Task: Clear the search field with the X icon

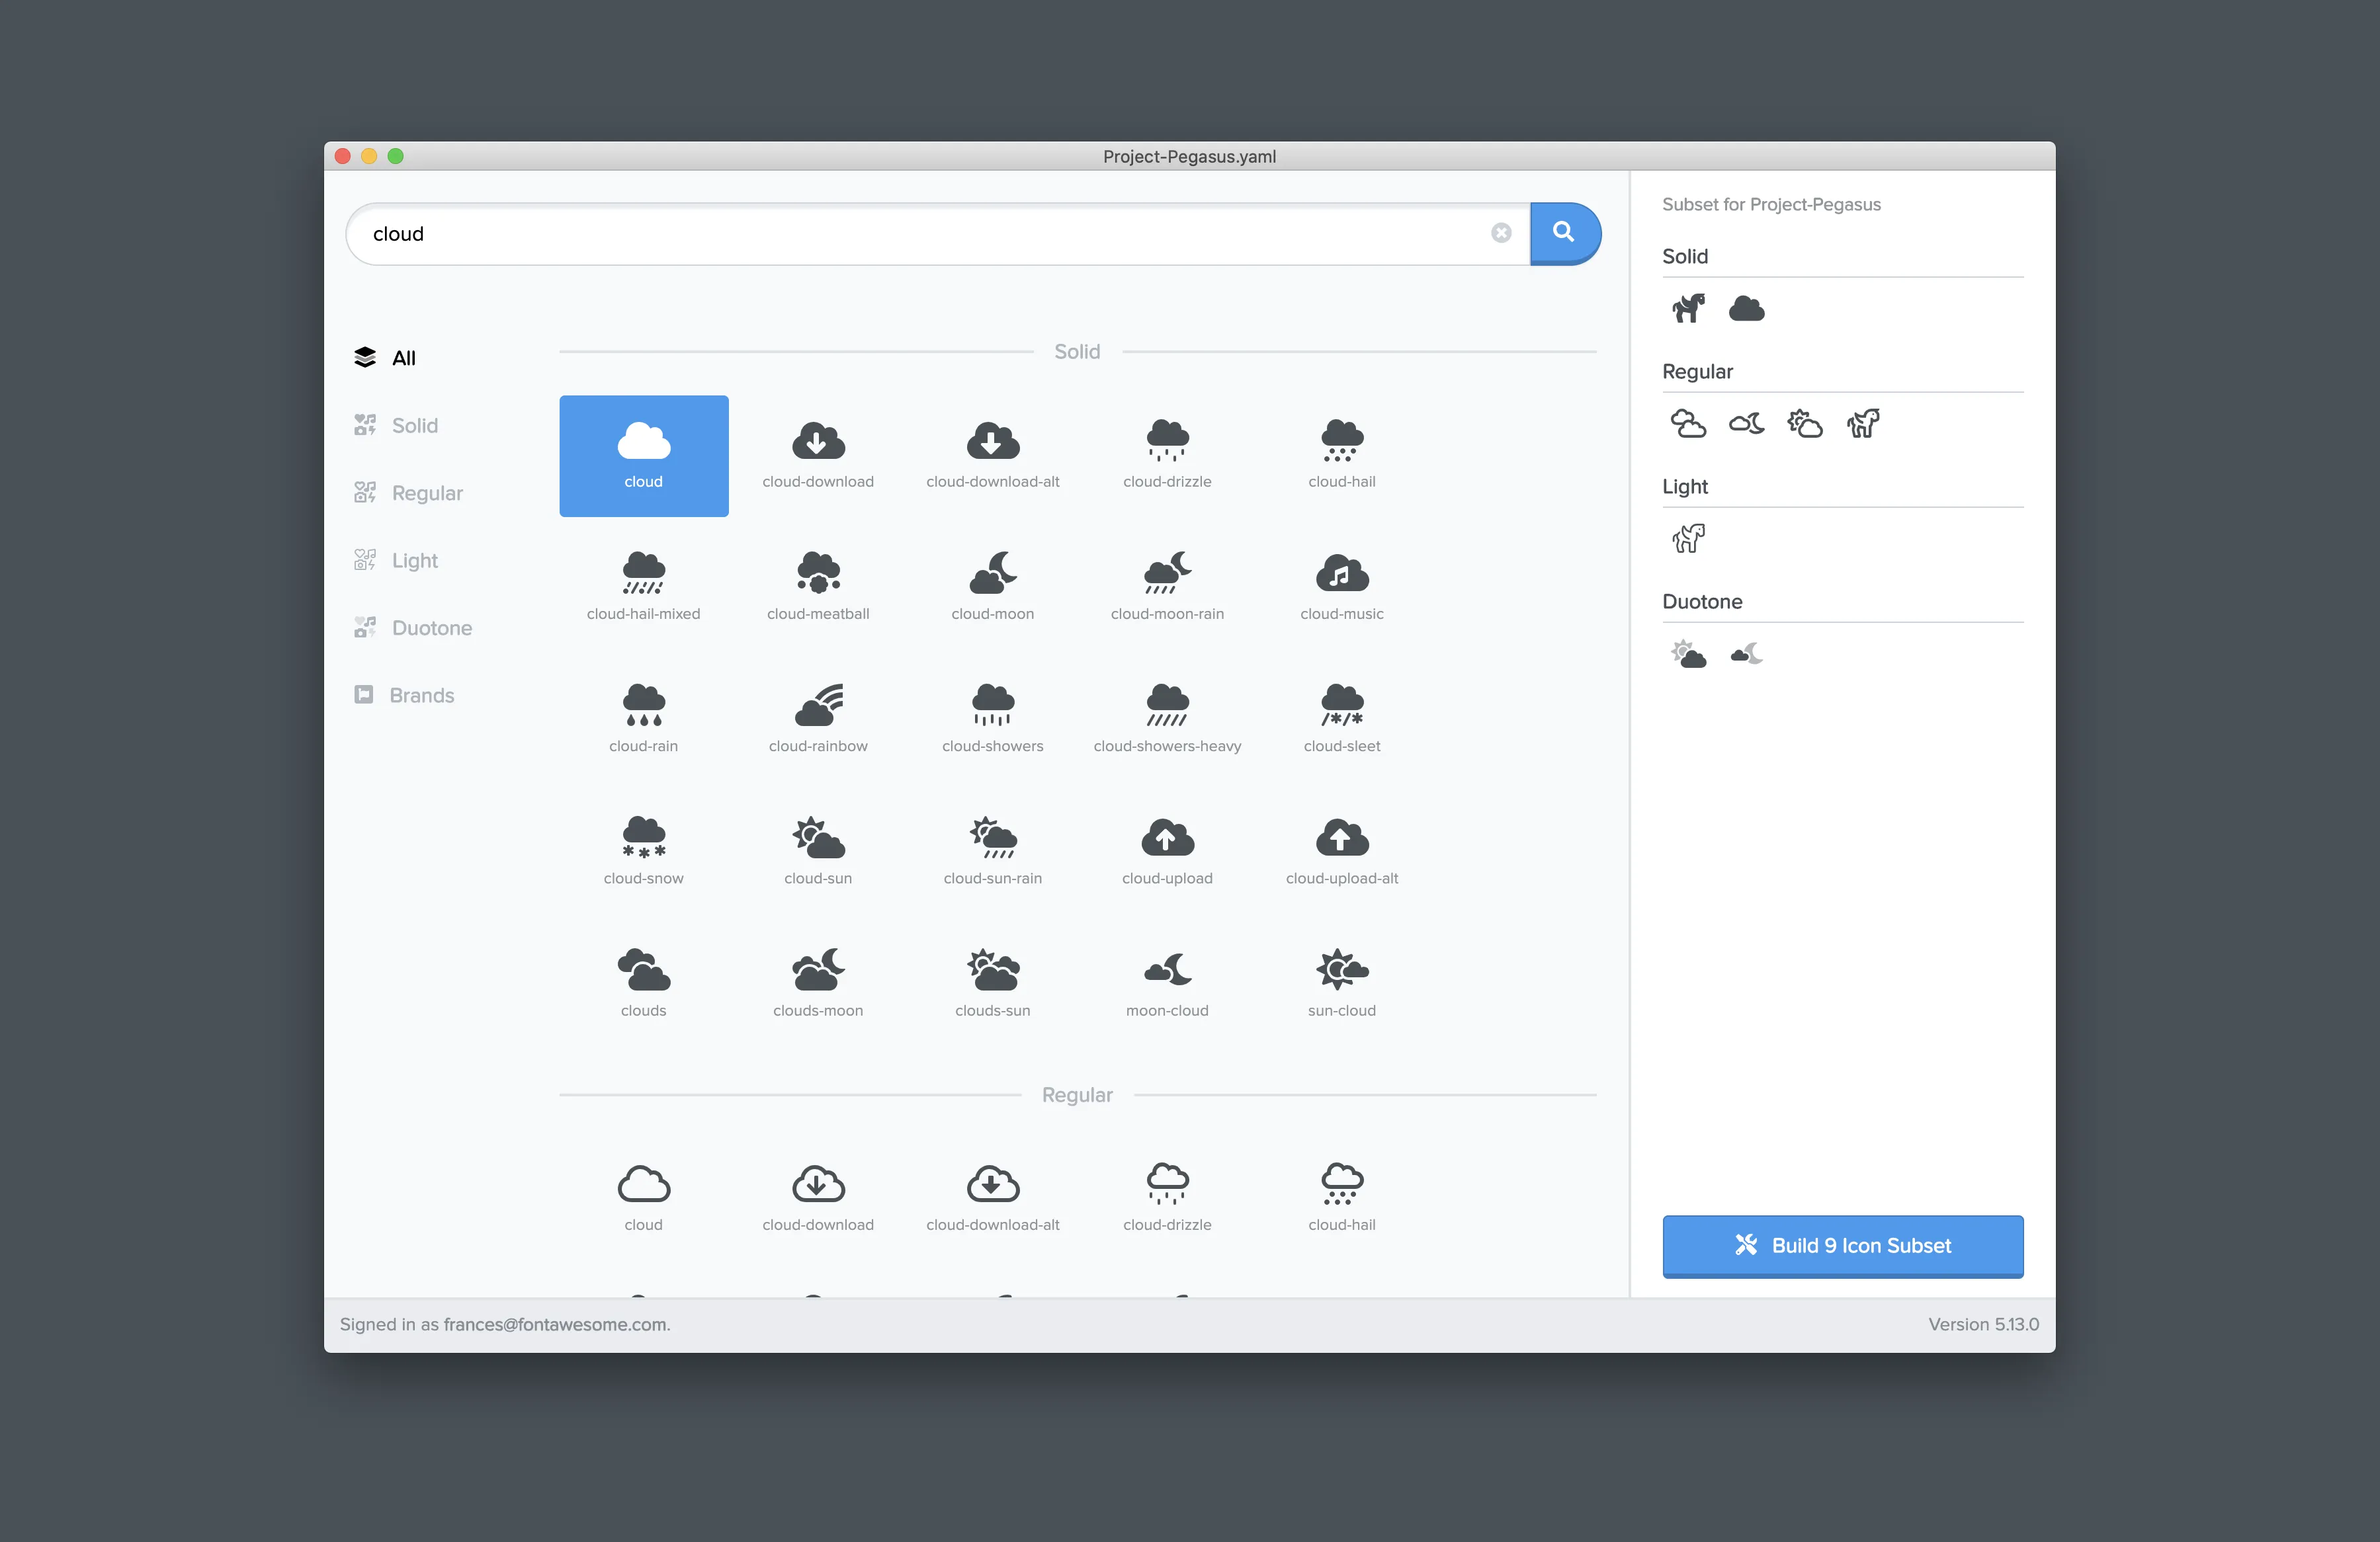Action: pos(1501,232)
